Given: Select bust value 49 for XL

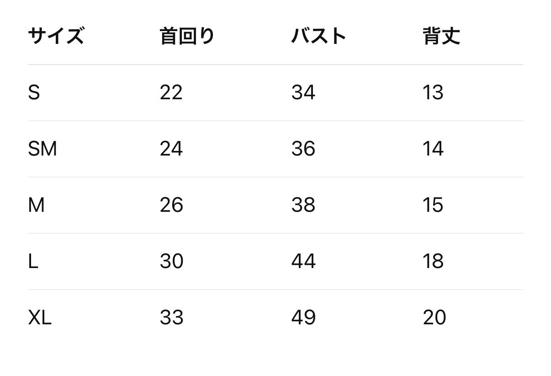Looking at the screenshot, I should tap(303, 317).
